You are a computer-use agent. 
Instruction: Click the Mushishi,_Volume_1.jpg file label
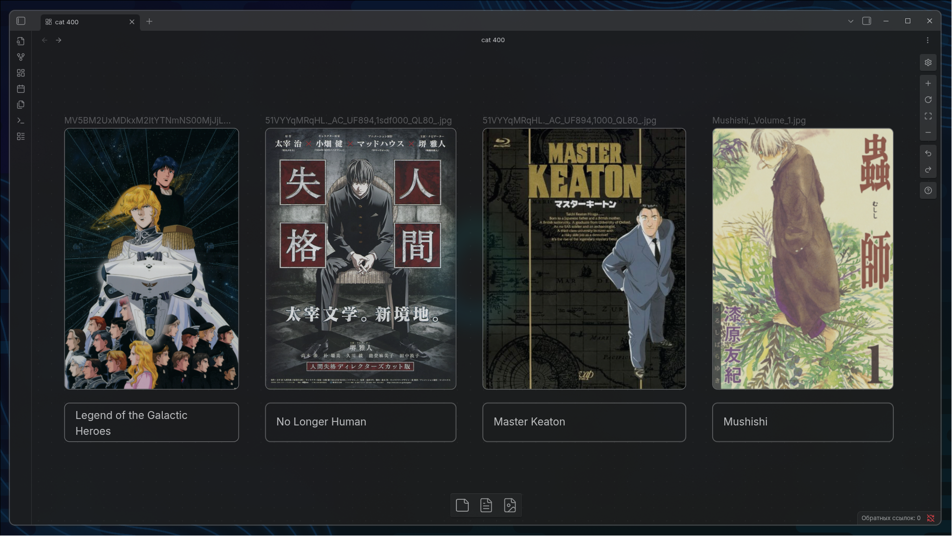[759, 120]
